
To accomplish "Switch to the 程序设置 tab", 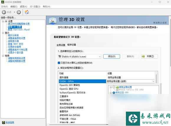I will (x=72, y=45).
